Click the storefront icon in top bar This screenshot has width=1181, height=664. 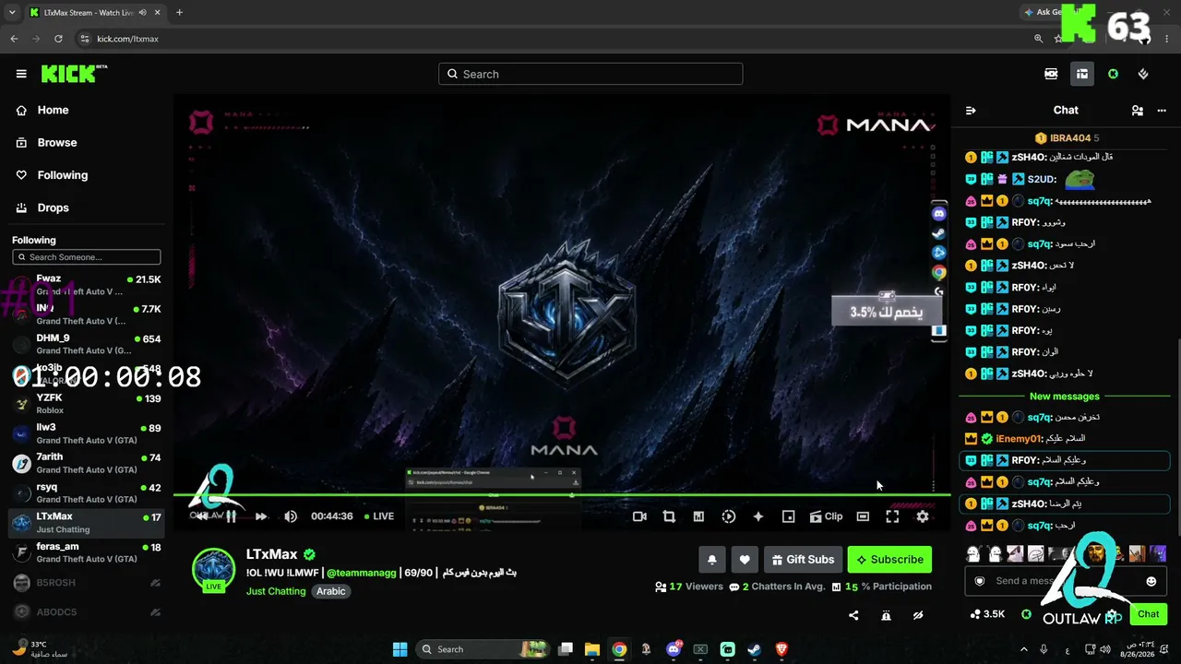click(1082, 74)
